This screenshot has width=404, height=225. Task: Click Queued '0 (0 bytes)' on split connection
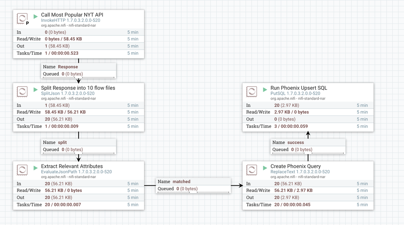click(x=72, y=150)
